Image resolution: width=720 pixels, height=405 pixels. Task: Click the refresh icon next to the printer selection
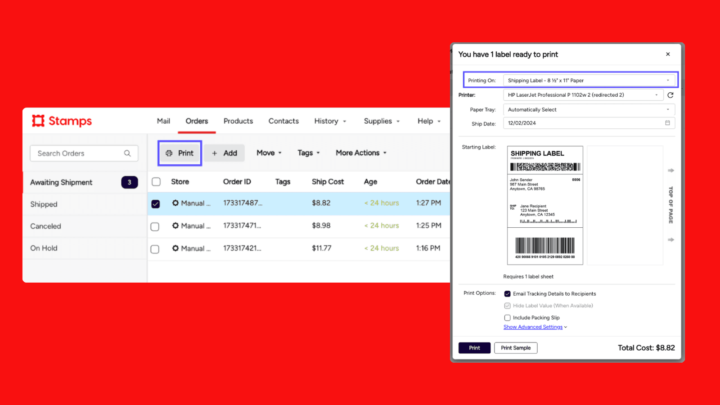(670, 95)
